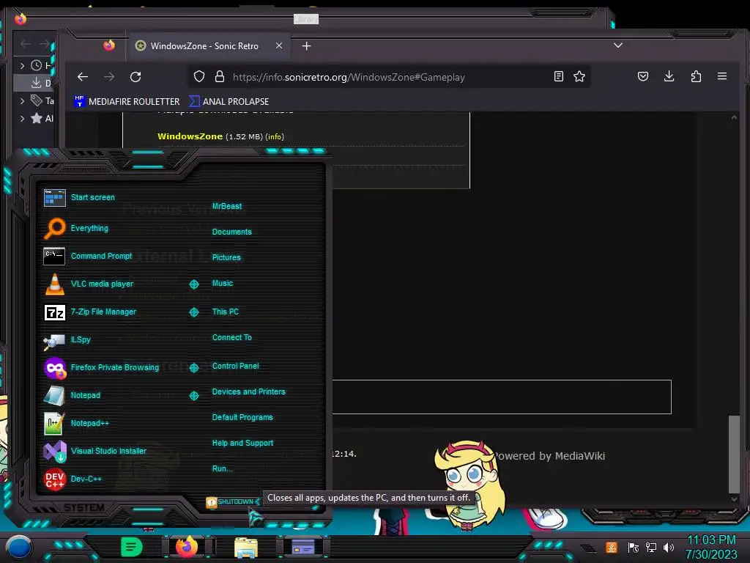Open File Explorer on taskbar

click(x=246, y=547)
